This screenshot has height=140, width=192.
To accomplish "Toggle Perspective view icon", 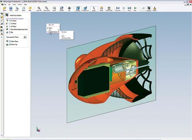I will coord(86,8).
